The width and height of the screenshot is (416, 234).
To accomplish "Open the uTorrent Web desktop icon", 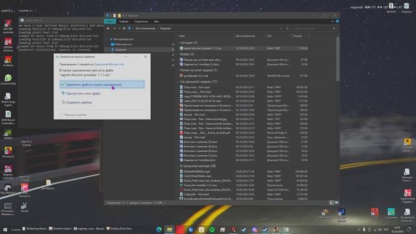I will pos(8,79).
